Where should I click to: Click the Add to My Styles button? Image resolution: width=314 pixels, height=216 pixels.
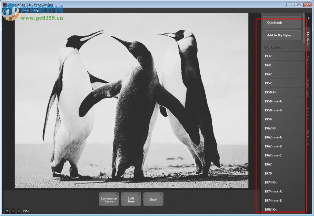coord(282,35)
